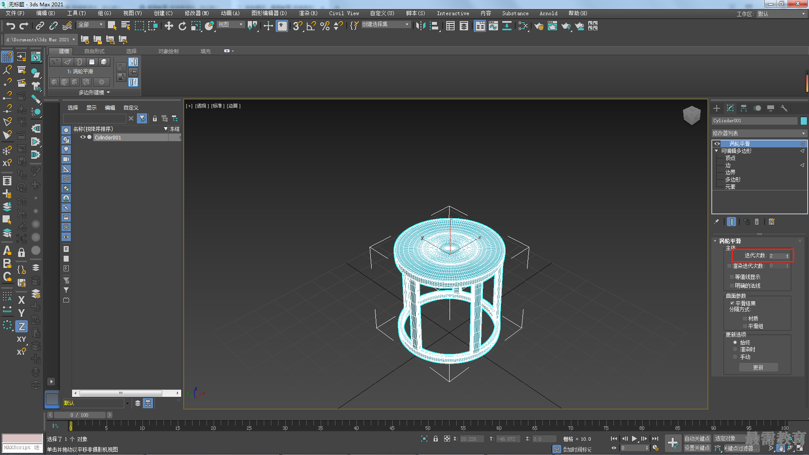Collapse the 可编辑多边形 stack entry
Image resolution: width=809 pixels, height=455 pixels.
716,151
